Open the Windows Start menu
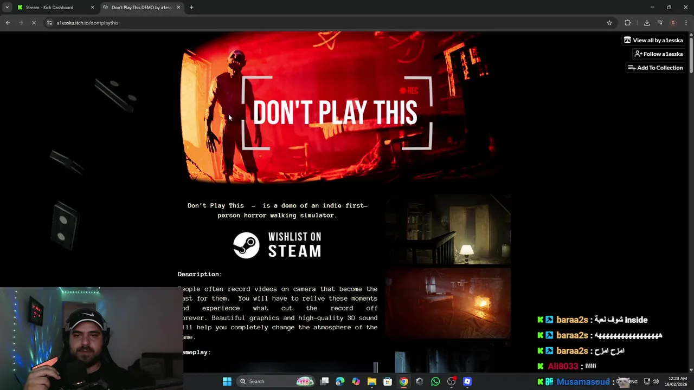The width and height of the screenshot is (694, 390). [227, 381]
